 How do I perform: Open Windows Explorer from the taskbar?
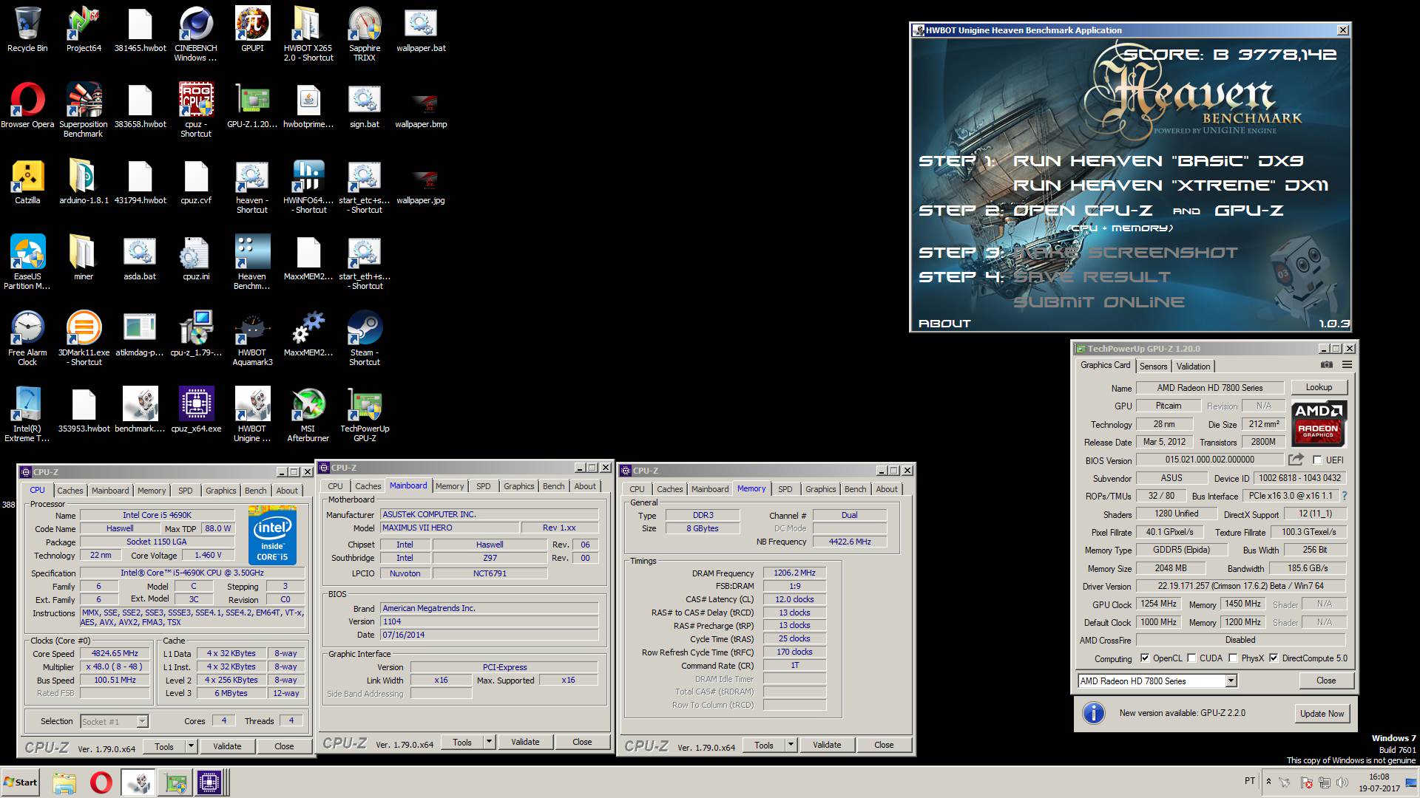pos(64,782)
